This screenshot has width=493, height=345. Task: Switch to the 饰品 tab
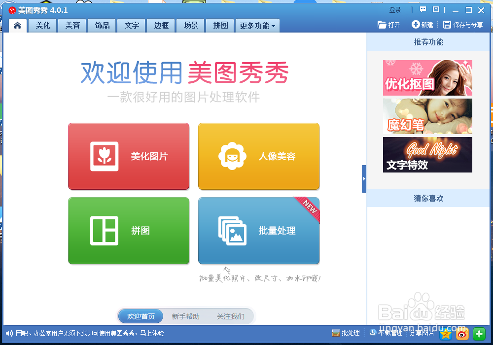[x=102, y=26]
